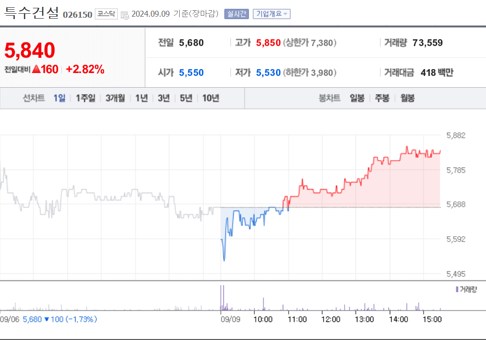The width and height of the screenshot is (486, 340).
Task: Click the opening price 5,550
Action: pyautogui.click(x=191, y=73)
